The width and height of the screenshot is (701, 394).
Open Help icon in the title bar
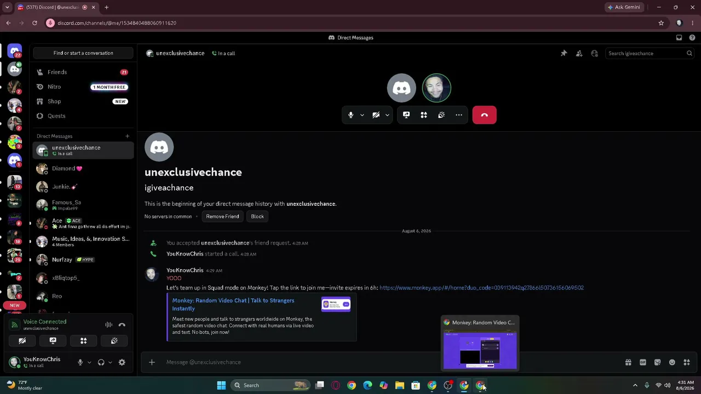point(692,38)
